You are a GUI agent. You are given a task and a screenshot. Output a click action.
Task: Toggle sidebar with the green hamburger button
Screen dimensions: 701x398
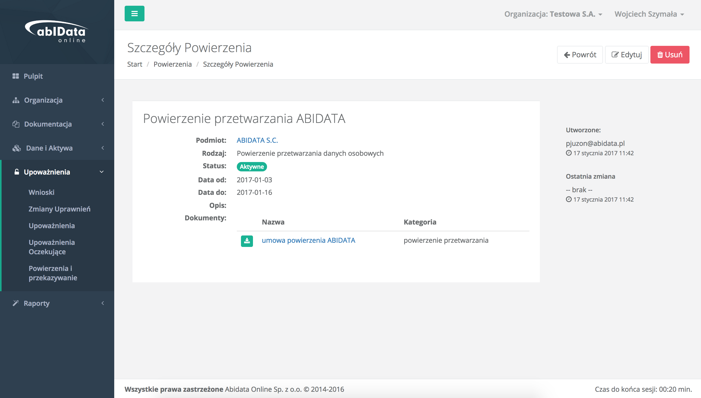click(134, 13)
